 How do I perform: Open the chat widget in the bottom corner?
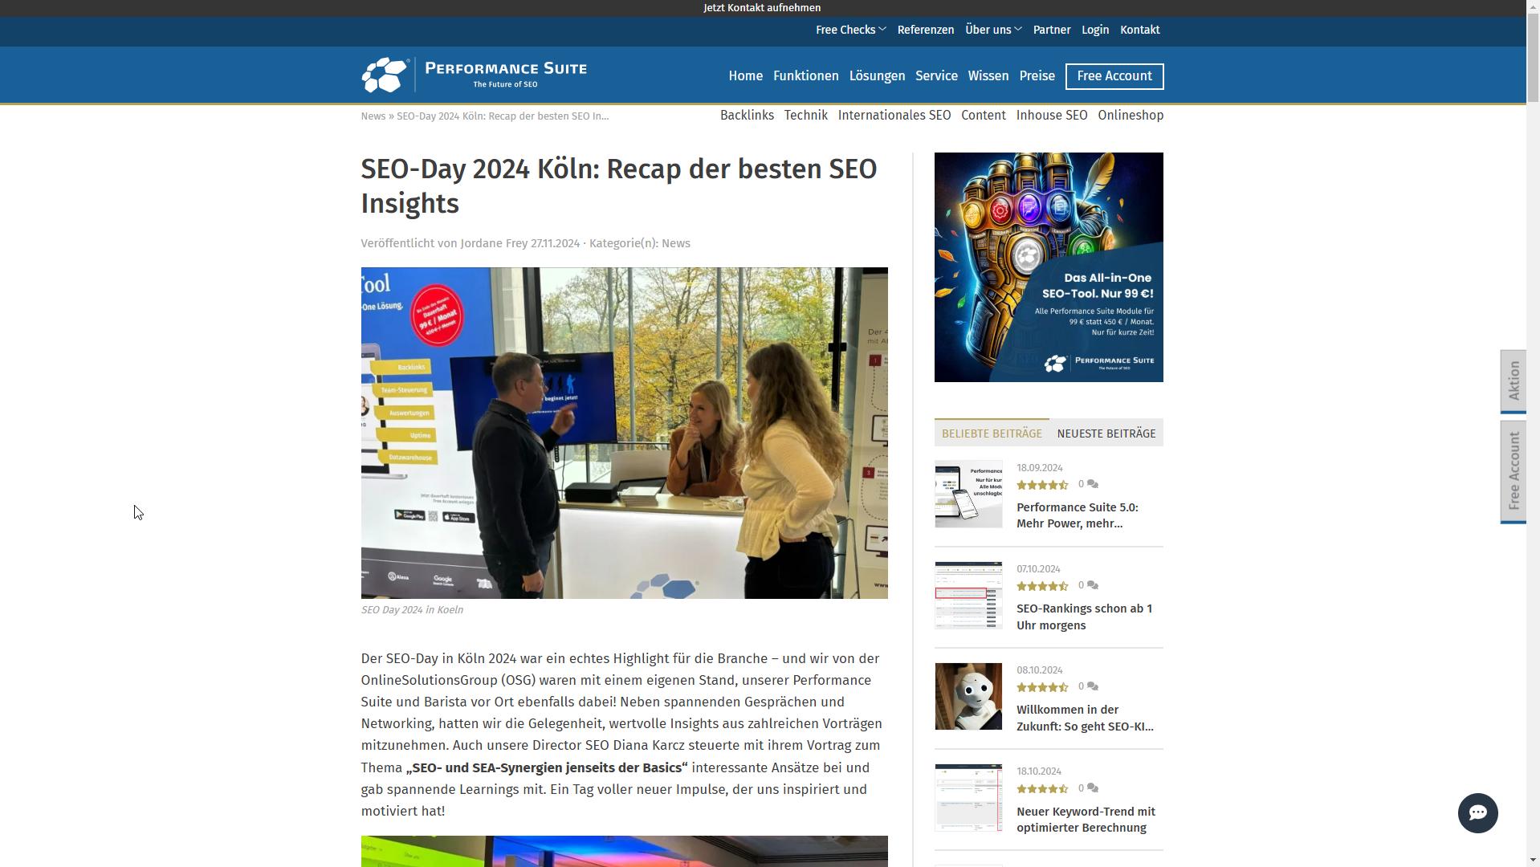[1477, 813]
